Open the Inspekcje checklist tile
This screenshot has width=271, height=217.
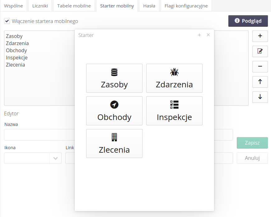click(x=174, y=111)
